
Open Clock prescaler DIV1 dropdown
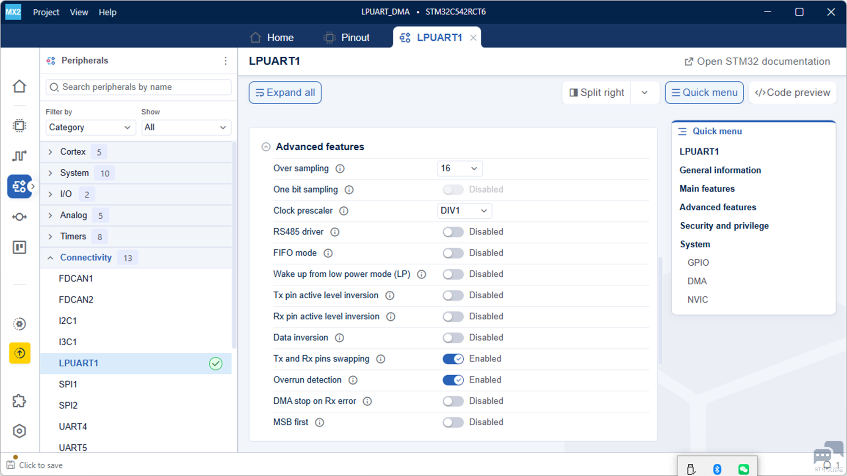click(x=464, y=211)
